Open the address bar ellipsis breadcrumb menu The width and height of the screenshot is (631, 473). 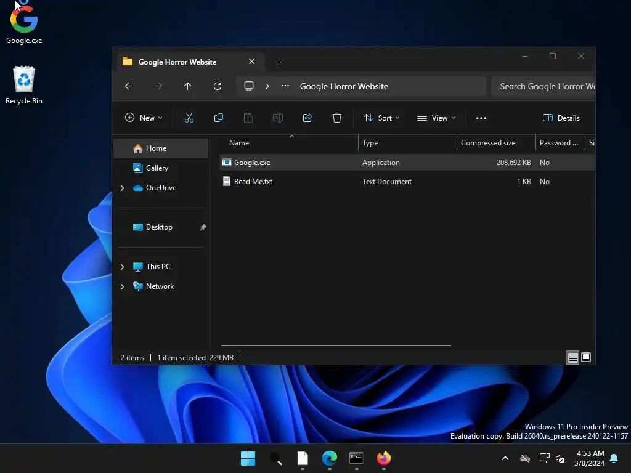[x=285, y=86]
